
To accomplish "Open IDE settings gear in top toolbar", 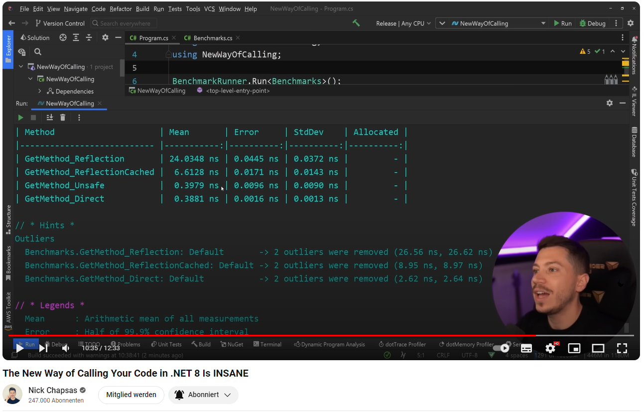I will coord(631,23).
